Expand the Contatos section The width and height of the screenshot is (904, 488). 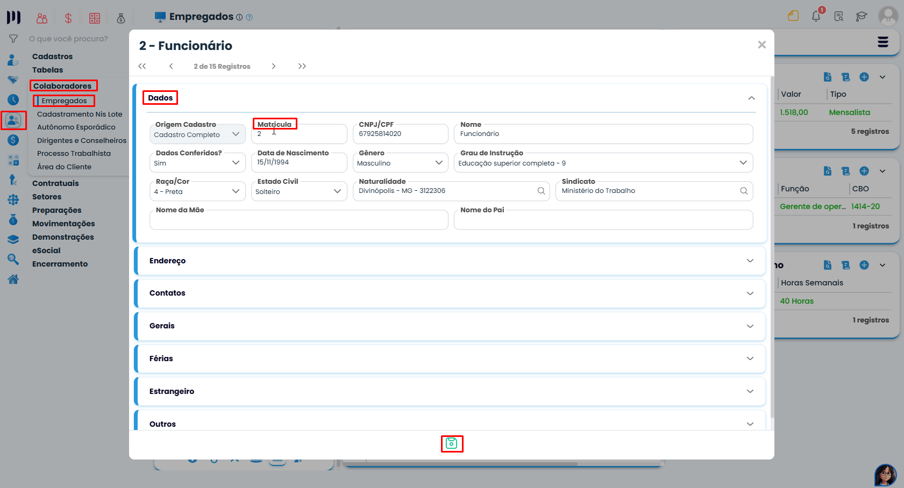pyautogui.click(x=450, y=293)
